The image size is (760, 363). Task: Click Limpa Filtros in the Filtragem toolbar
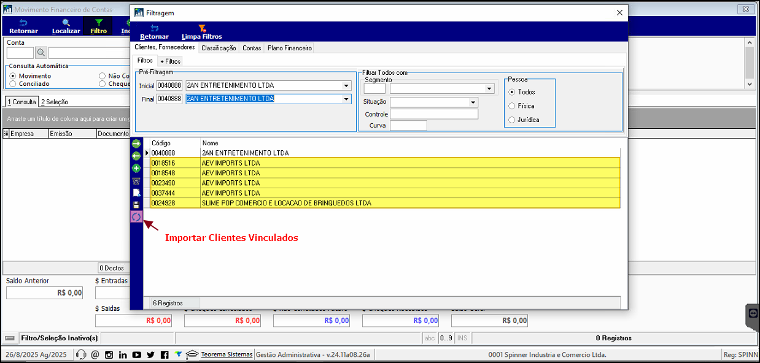point(201,32)
